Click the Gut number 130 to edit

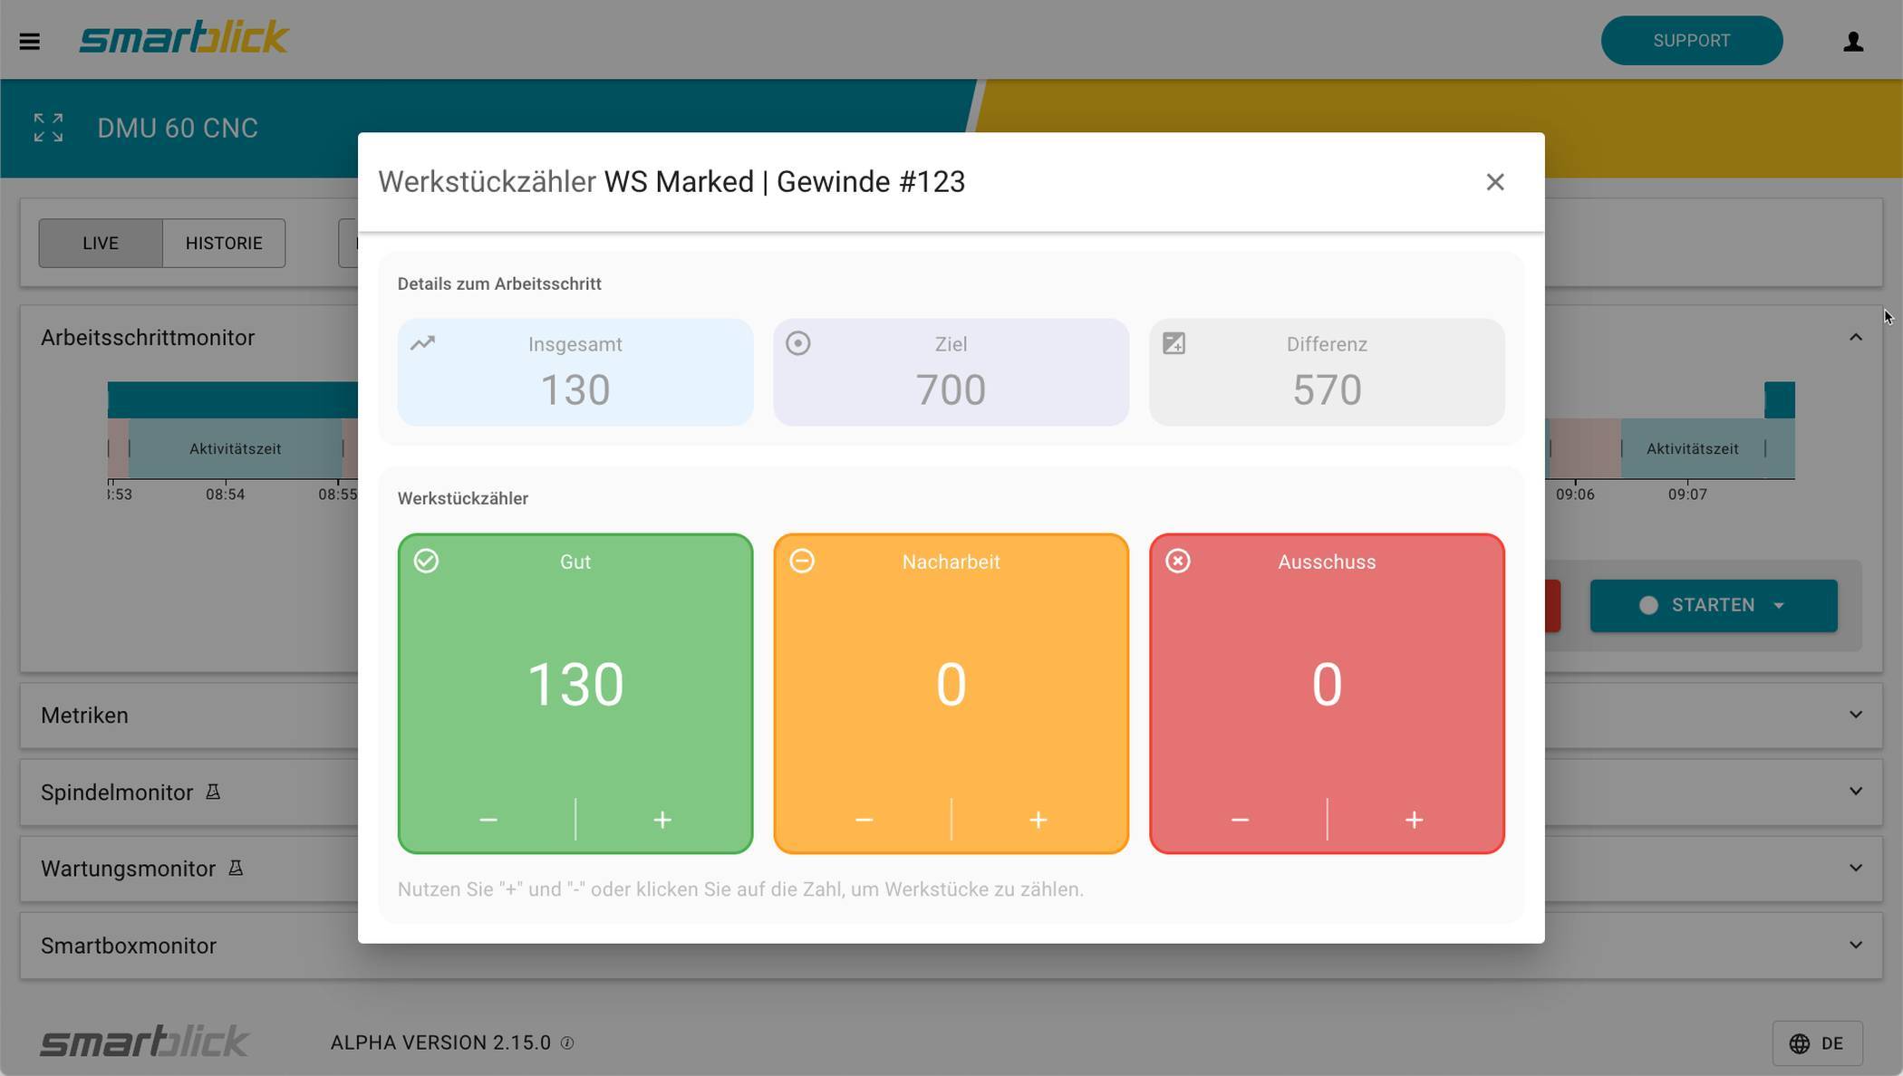click(575, 685)
